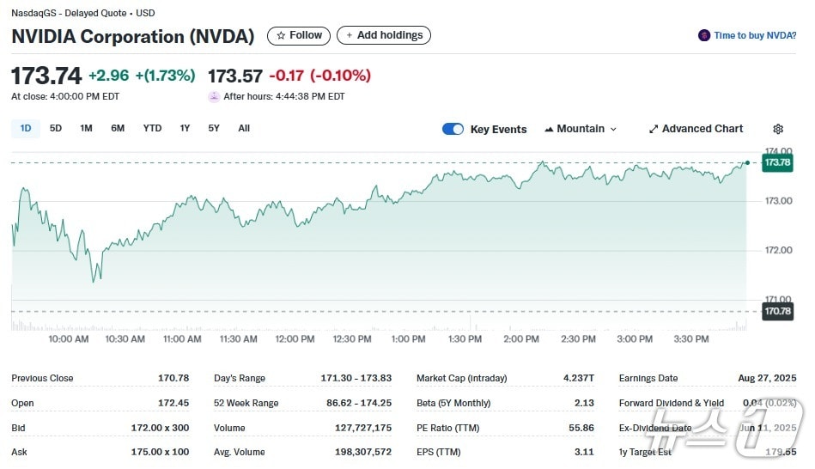This screenshot has width=815, height=469.
Task: Switch chart to 5Y range
Action: 214,128
